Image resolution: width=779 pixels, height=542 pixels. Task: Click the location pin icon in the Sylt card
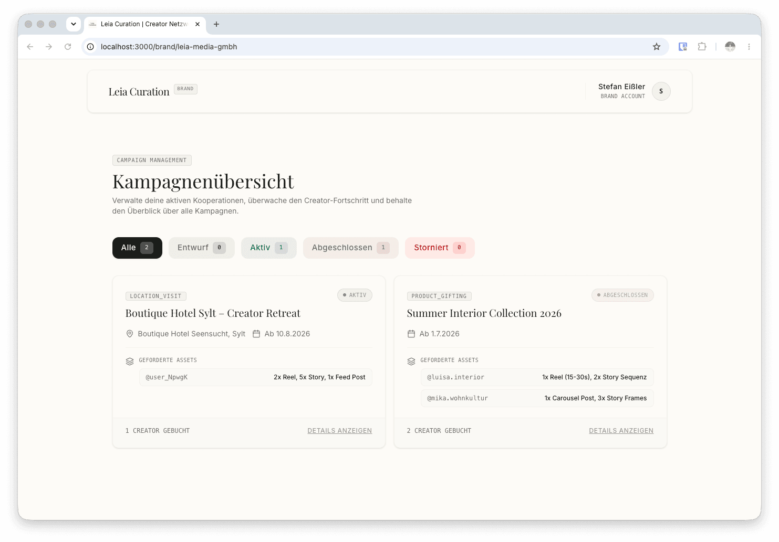[130, 334]
